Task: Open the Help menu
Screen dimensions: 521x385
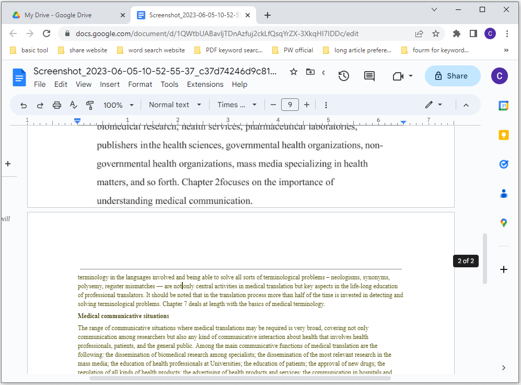Action: (x=239, y=84)
